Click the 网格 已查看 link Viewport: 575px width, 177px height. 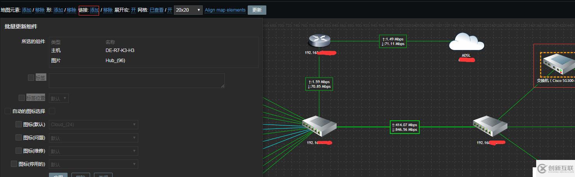click(x=156, y=10)
